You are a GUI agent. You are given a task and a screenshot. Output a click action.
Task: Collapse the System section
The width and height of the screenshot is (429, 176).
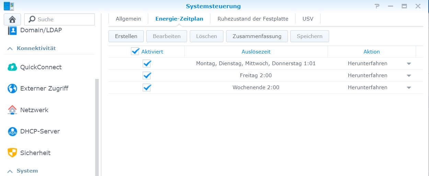(x=10, y=171)
